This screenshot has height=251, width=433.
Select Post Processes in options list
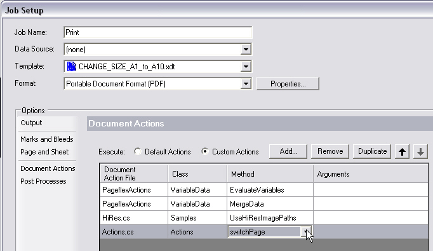[x=43, y=181]
